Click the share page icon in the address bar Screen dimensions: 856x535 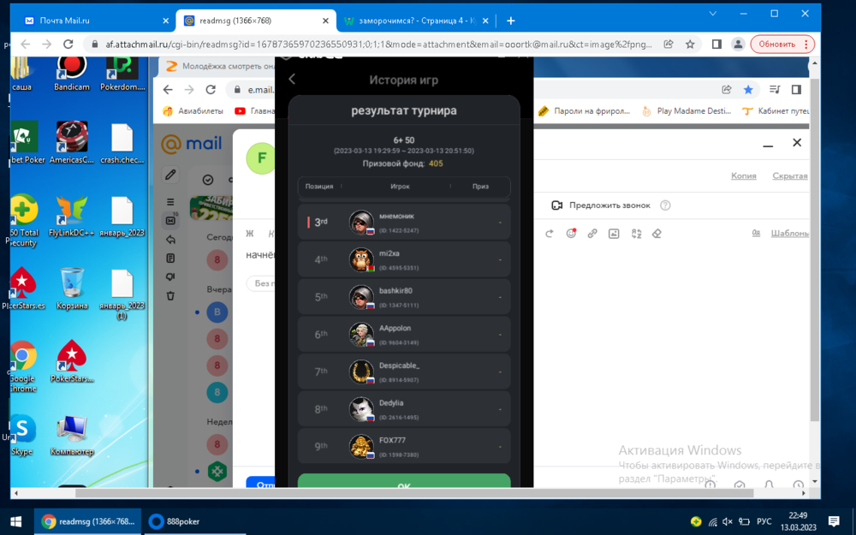tap(669, 45)
